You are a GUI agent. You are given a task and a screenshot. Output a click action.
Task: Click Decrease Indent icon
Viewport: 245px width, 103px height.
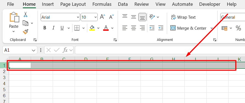tap(152, 28)
